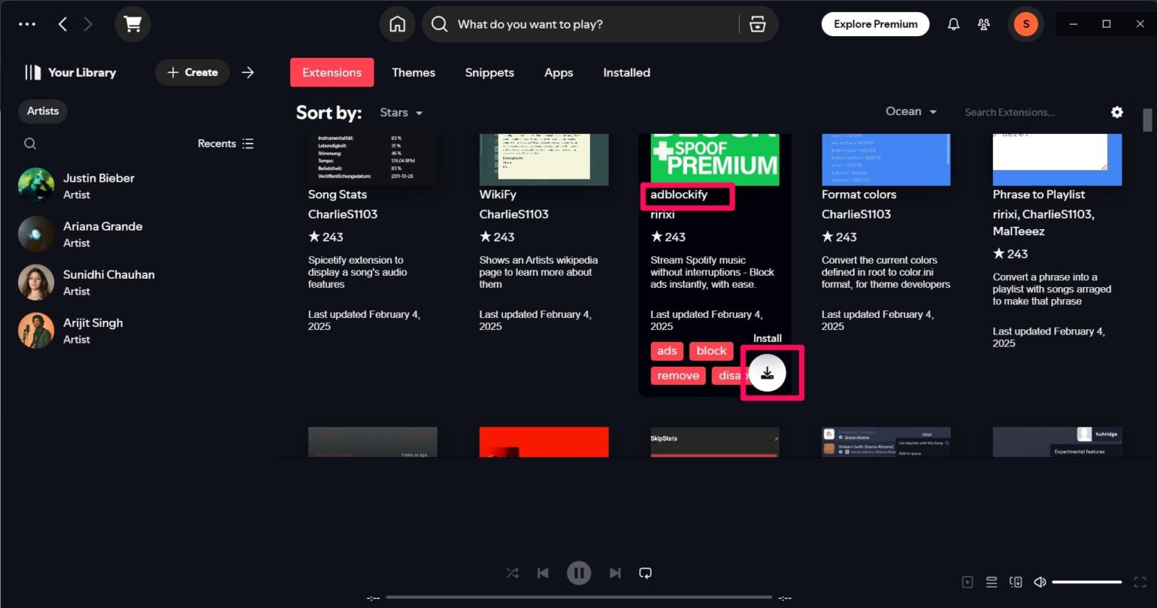This screenshot has width=1157, height=608.
Task: Mute the volume
Action: (x=1040, y=582)
